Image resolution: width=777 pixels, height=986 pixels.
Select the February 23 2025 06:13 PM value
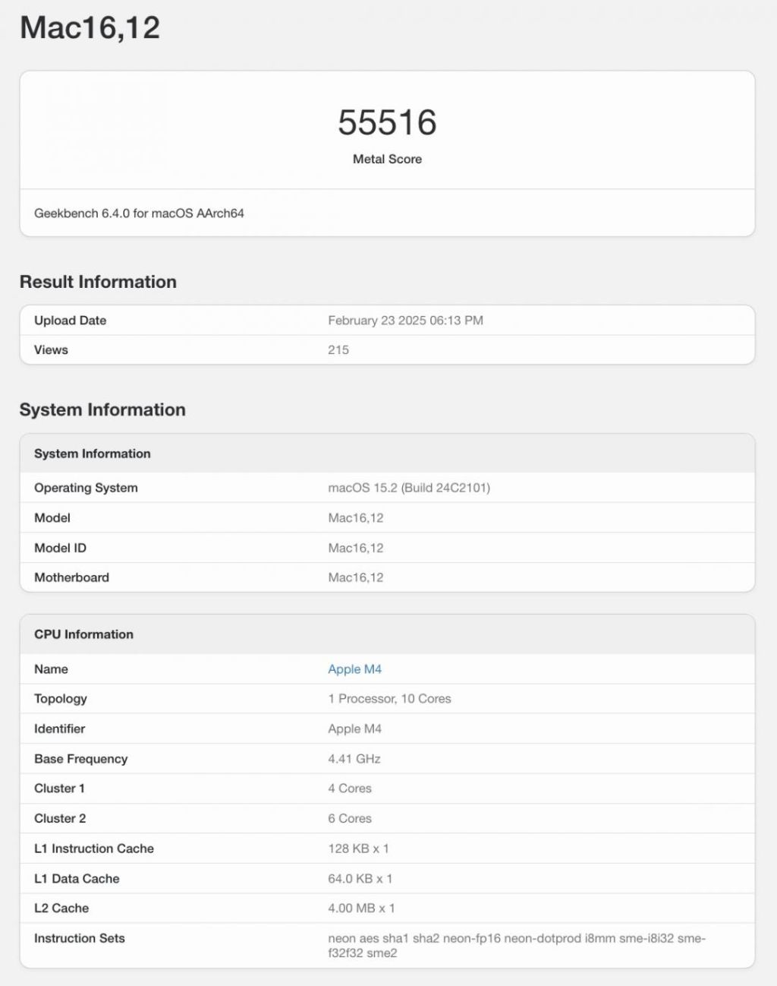coord(405,321)
